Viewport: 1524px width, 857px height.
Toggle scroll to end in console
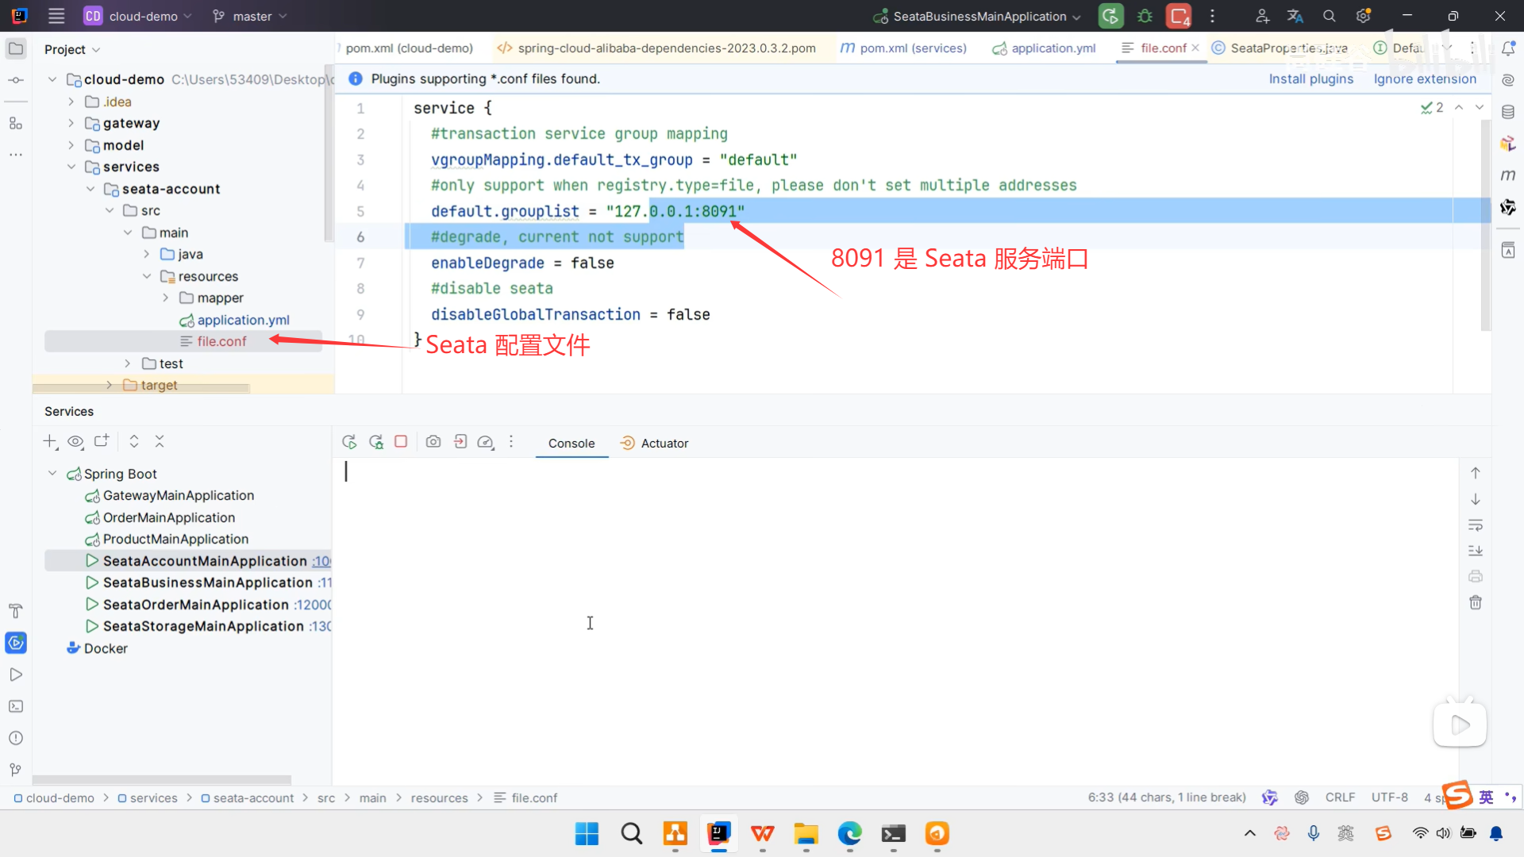tap(1476, 551)
